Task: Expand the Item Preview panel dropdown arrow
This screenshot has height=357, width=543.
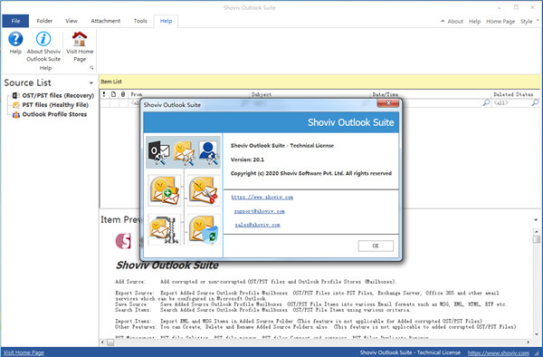Action: pyautogui.click(x=536, y=220)
